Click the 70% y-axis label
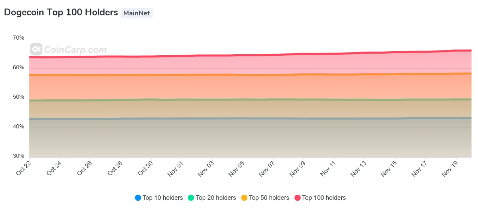The height and width of the screenshot is (208, 478). click(18, 38)
